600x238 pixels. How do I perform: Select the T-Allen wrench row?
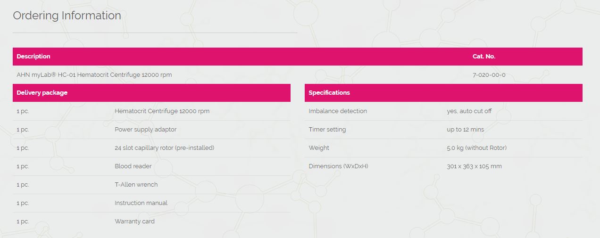click(151, 185)
